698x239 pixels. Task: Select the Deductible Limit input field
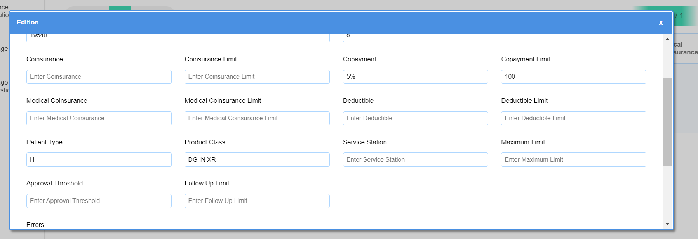pos(574,118)
